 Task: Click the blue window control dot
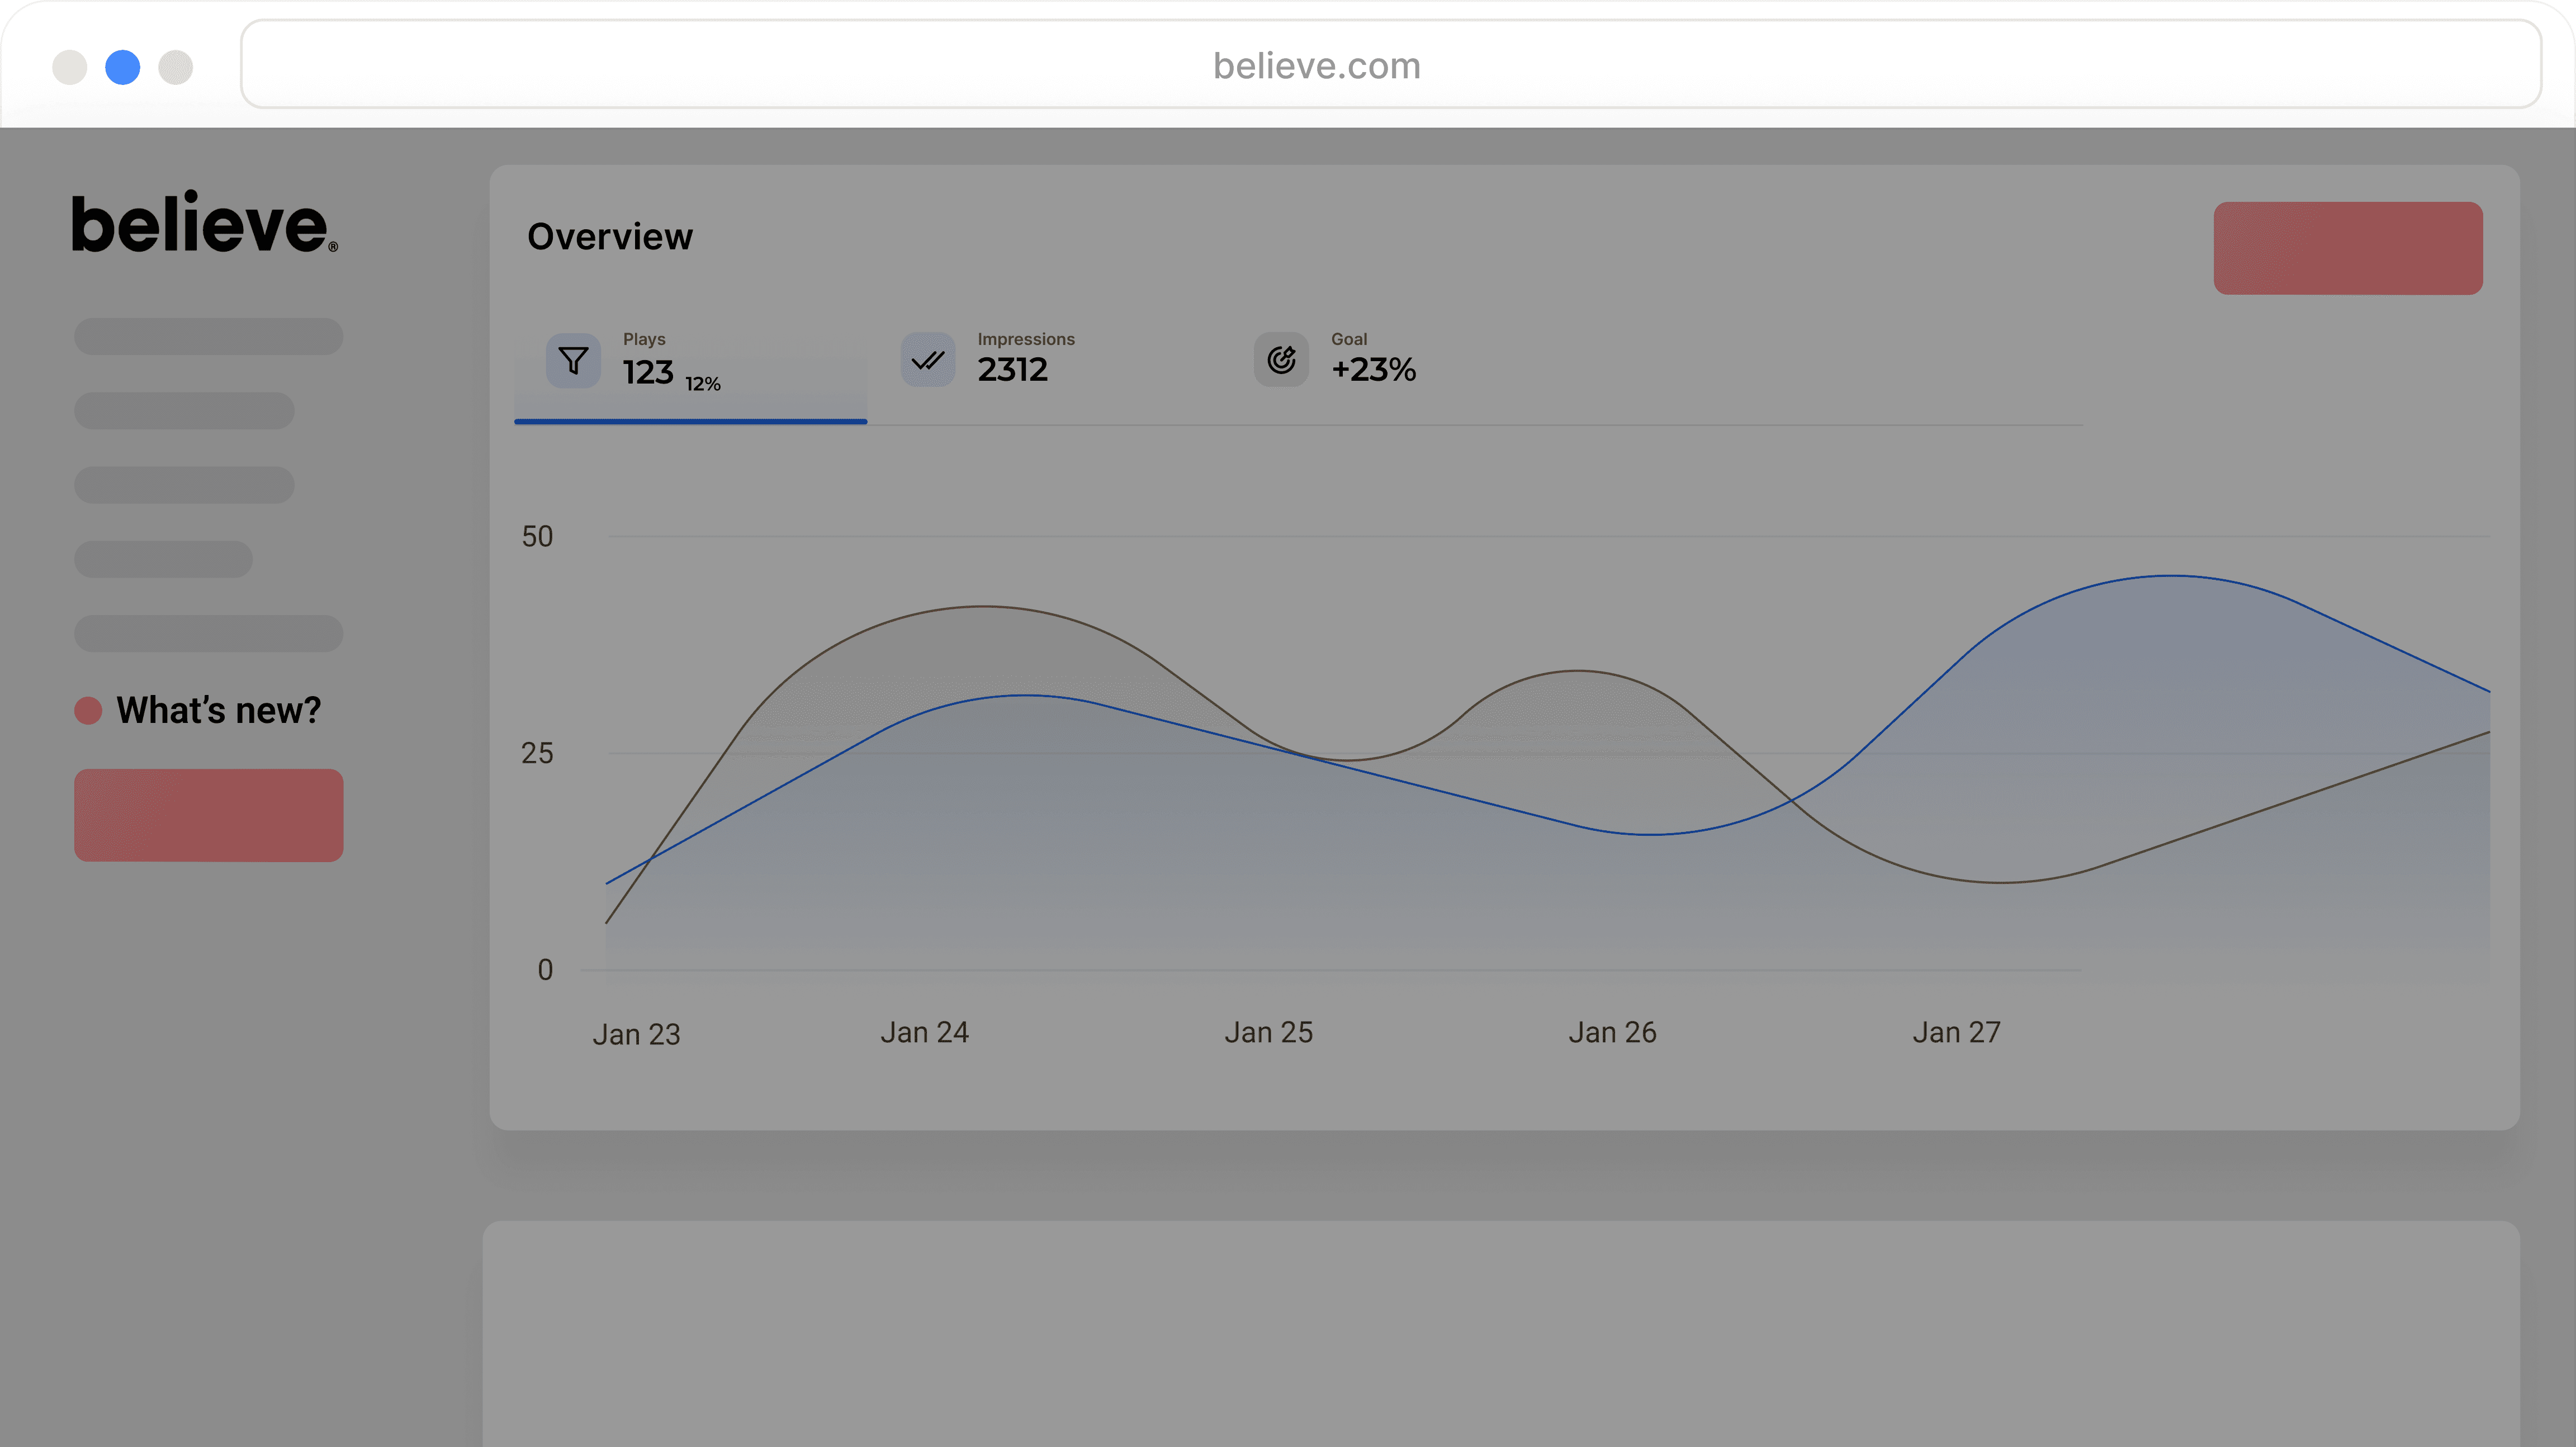(122, 67)
